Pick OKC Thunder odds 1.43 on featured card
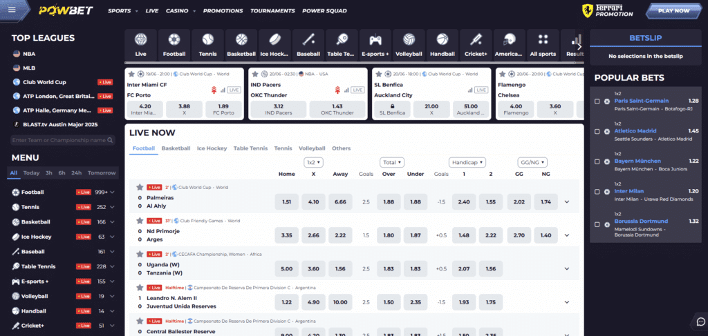This screenshot has height=336, width=708. [337, 110]
